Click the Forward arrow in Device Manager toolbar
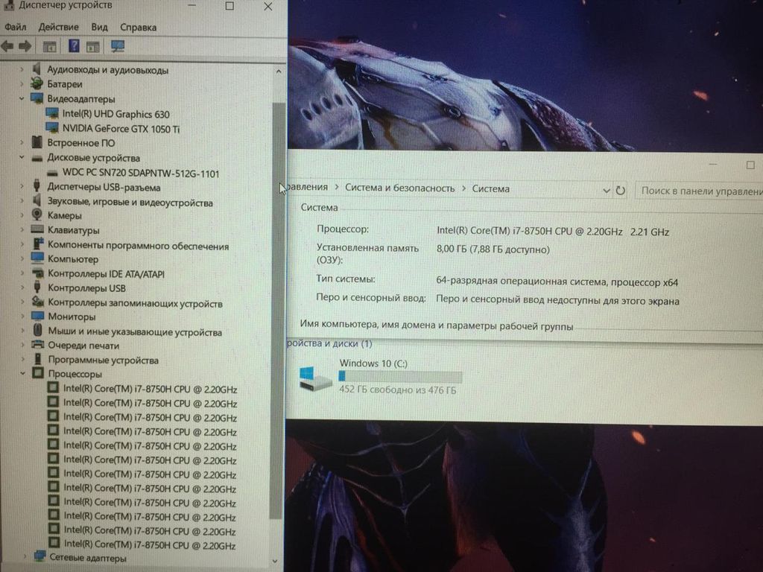 pyautogui.click(x=25, y=46)
